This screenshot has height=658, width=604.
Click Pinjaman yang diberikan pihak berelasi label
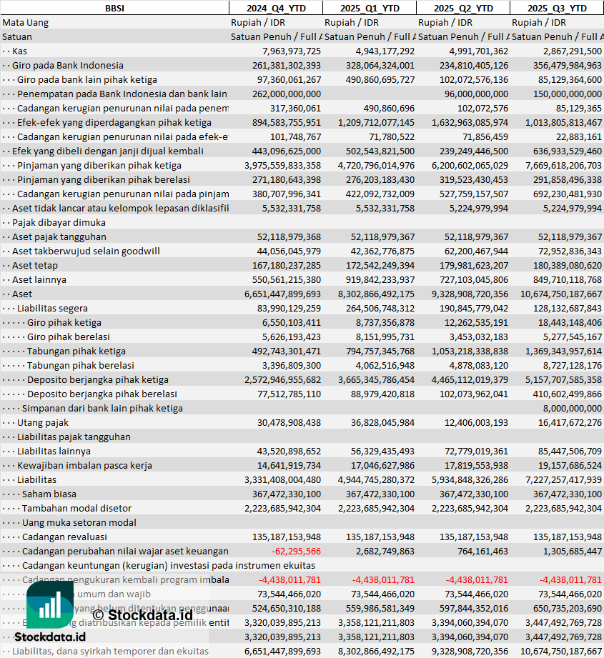point(103,179)
